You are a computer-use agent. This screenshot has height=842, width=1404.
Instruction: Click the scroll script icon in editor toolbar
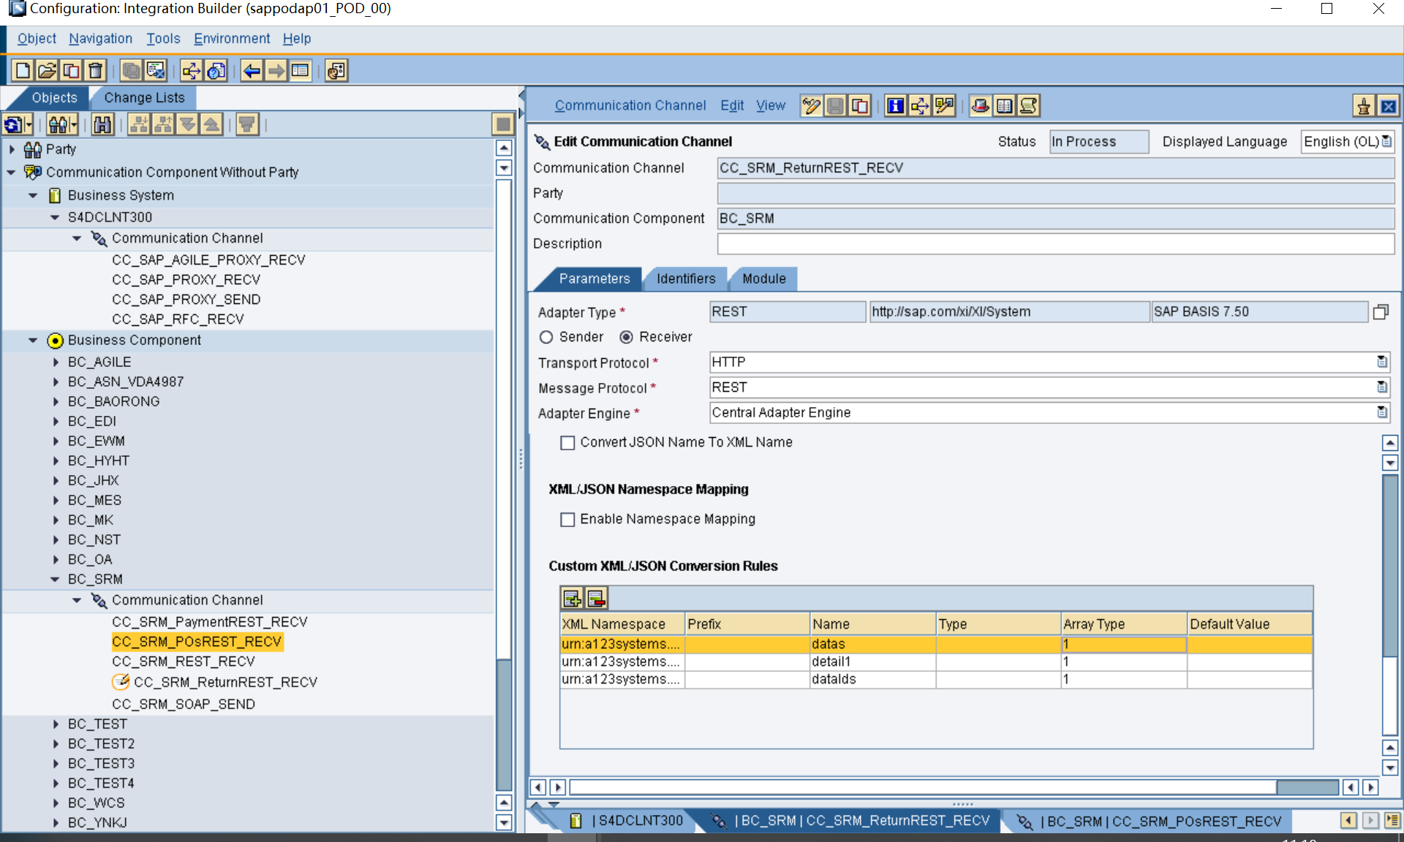click(1029, 106)
